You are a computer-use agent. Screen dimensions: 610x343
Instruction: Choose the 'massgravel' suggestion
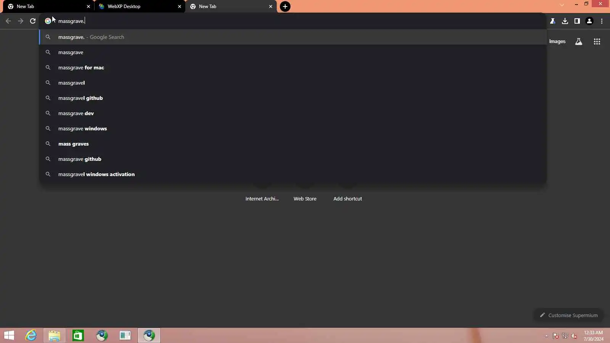293,83
